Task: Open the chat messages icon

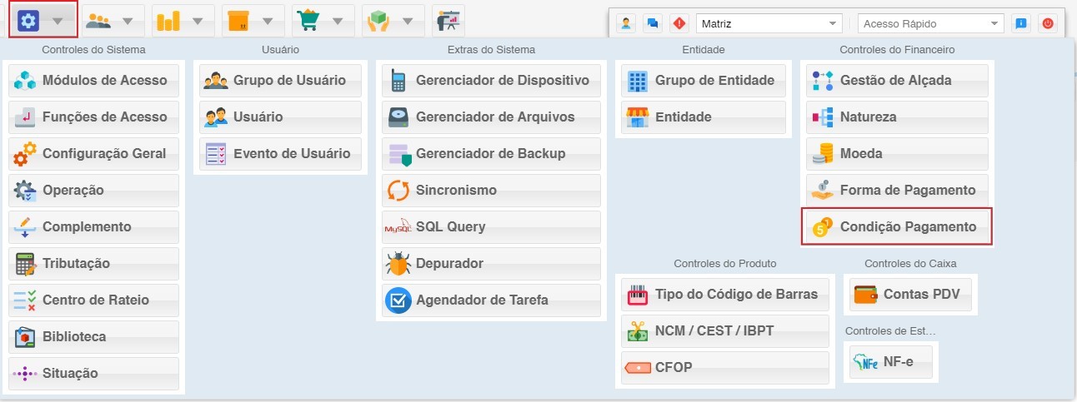Action: point(653,23)
